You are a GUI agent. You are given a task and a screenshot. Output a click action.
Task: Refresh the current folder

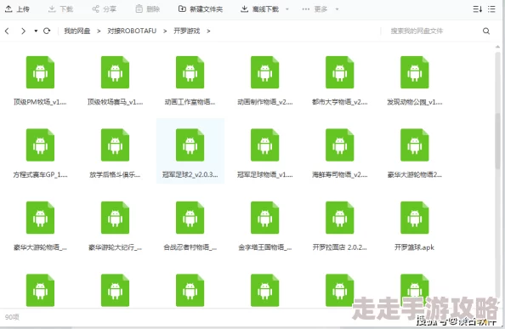[47, 31]
